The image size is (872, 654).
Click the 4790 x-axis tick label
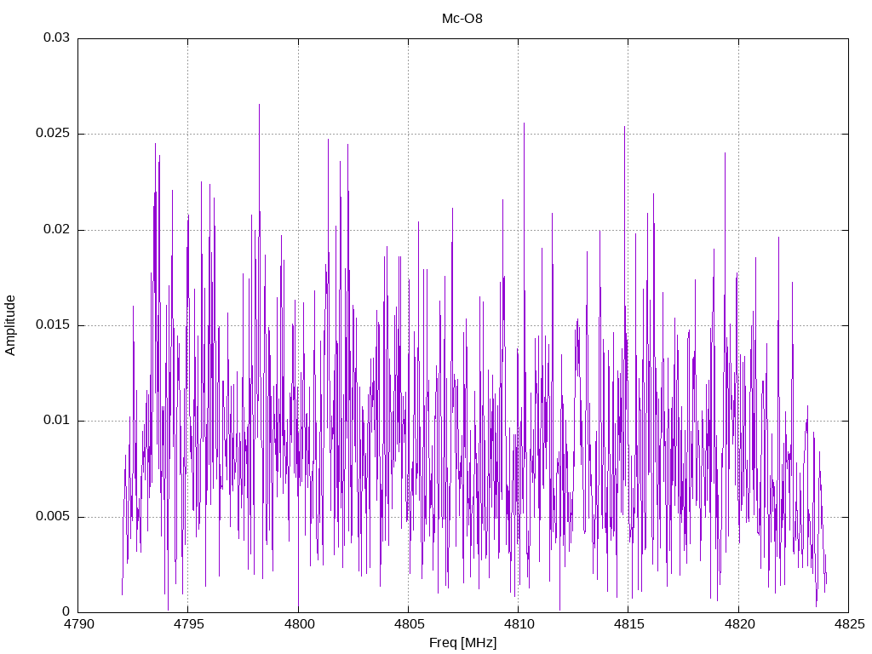78,624
